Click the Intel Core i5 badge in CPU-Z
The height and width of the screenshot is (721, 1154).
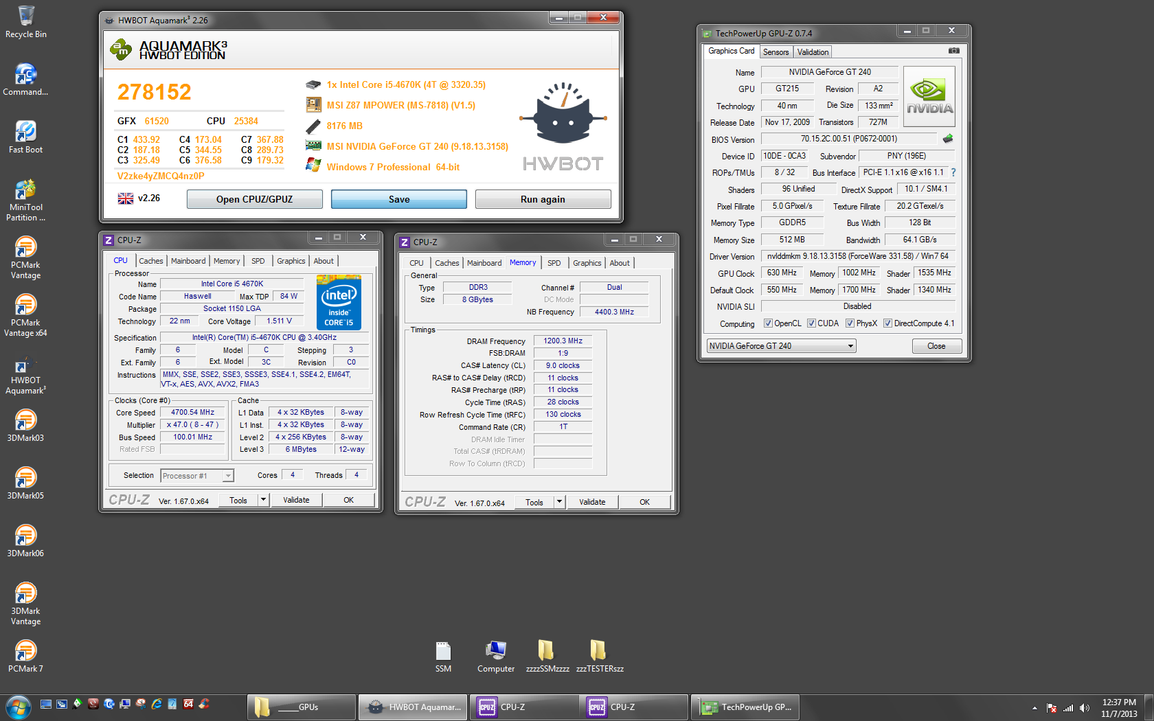tap(339, 302)
